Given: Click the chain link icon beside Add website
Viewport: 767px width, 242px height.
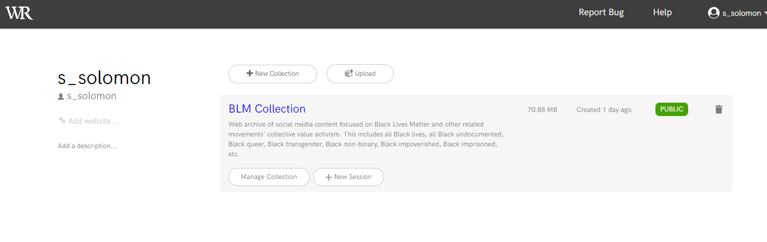Looking at the screenshot, I should [62, 121].
